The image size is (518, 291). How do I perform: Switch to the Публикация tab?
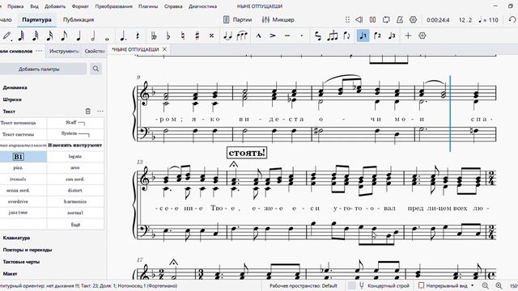point(79,19)
